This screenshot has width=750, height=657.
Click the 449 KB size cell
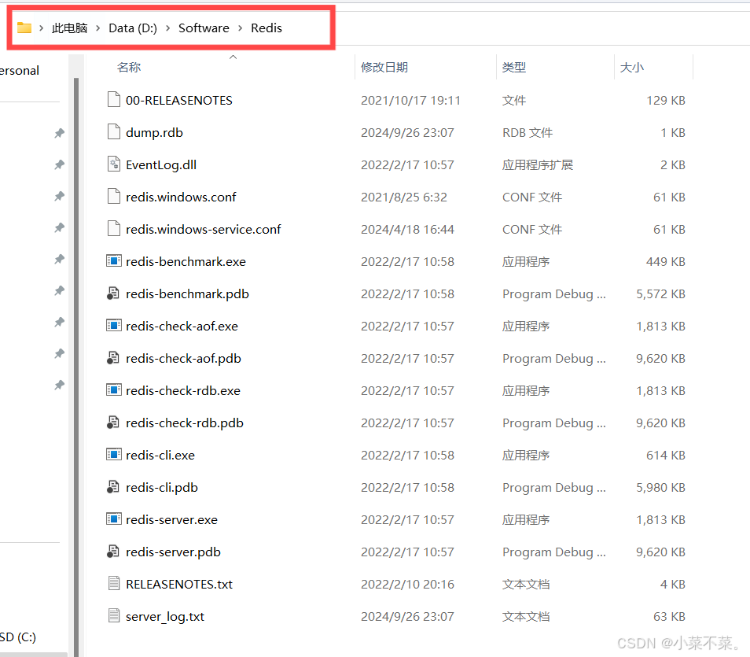pyautogui.click(x=666, y=261)
